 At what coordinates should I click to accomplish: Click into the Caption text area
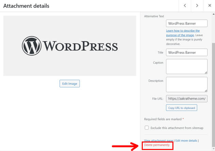(187, 67)
